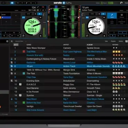Toggle the FX panel button
This screenshot has height=128, width=128.
pos(22,3)
